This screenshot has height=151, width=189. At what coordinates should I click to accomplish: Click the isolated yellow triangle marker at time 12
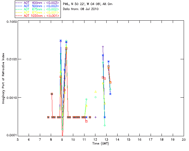click(95, 92)
